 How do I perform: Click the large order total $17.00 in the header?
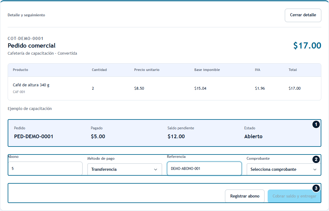coord(307,45)
